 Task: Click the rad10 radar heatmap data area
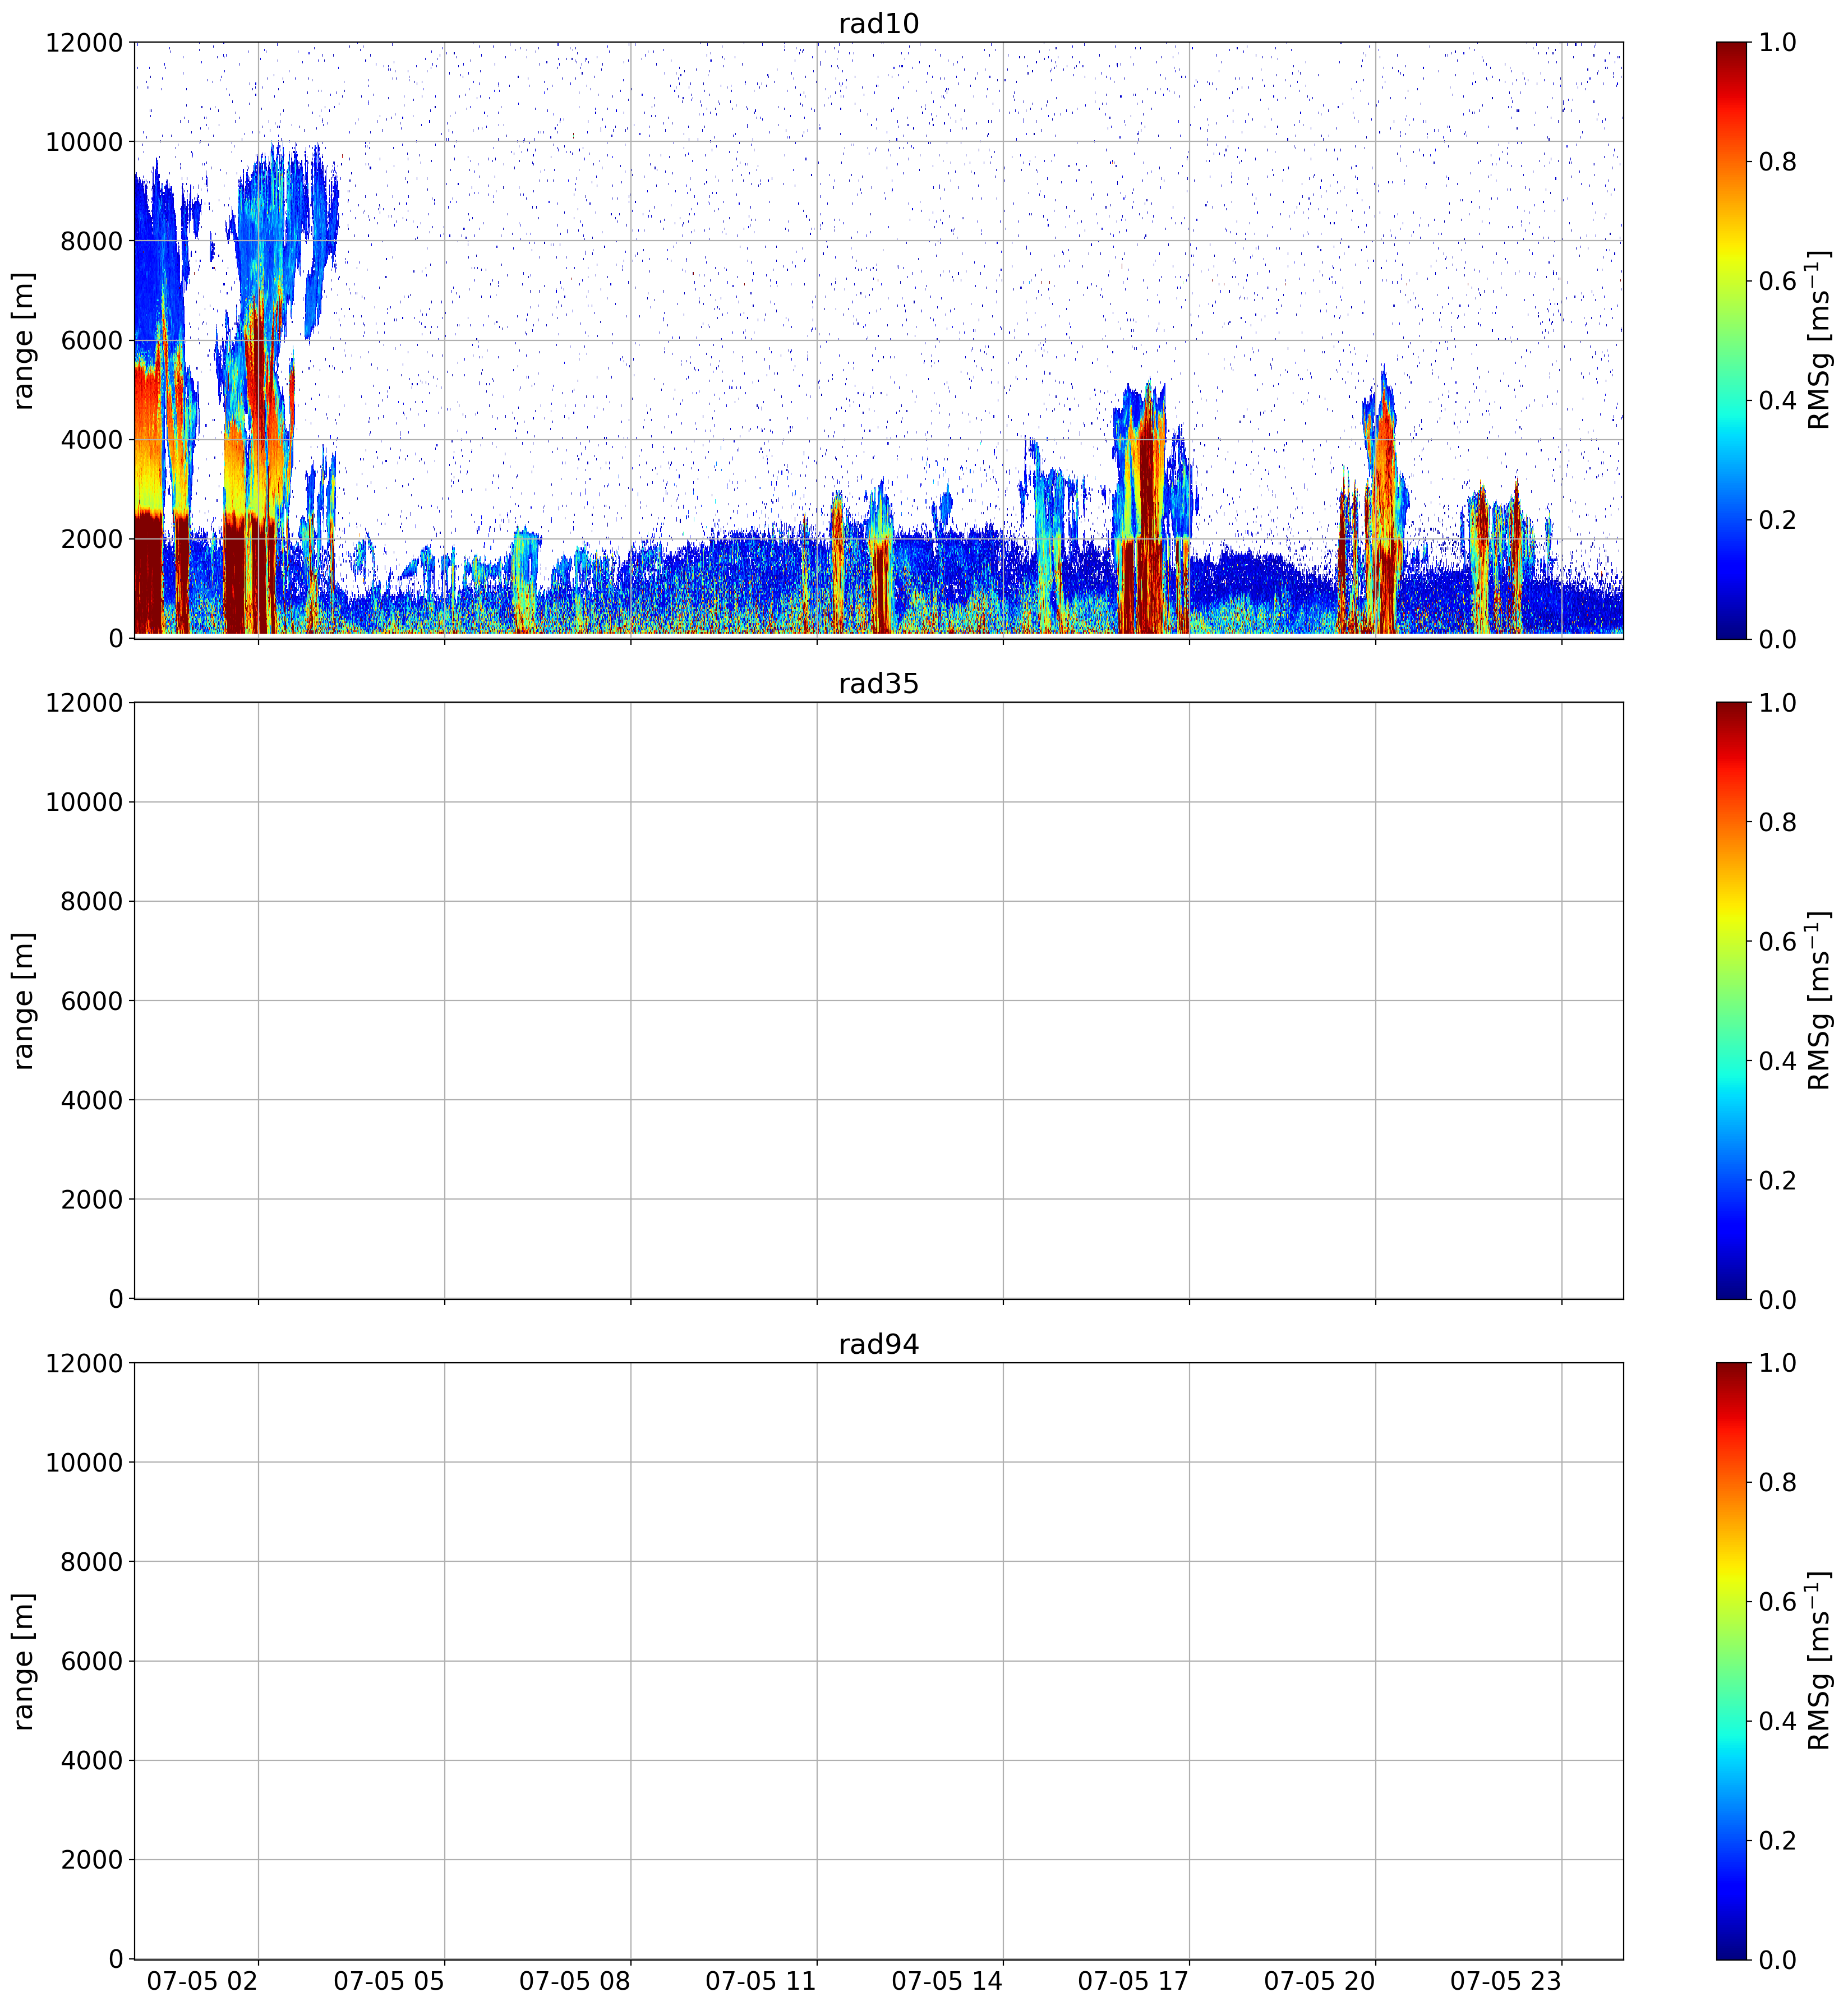(x=878, y=340)
